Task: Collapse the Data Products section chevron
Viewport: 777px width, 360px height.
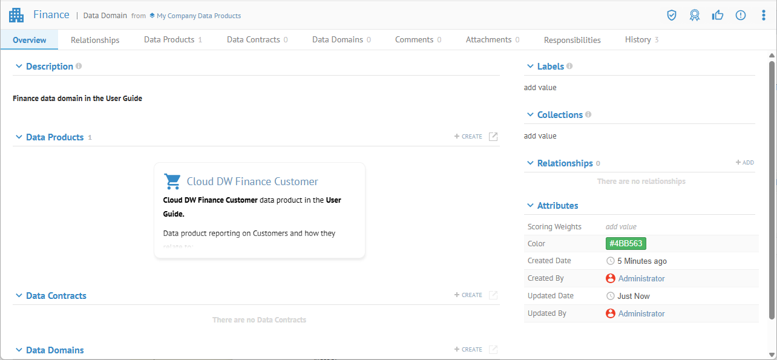Action: [19, 137]
